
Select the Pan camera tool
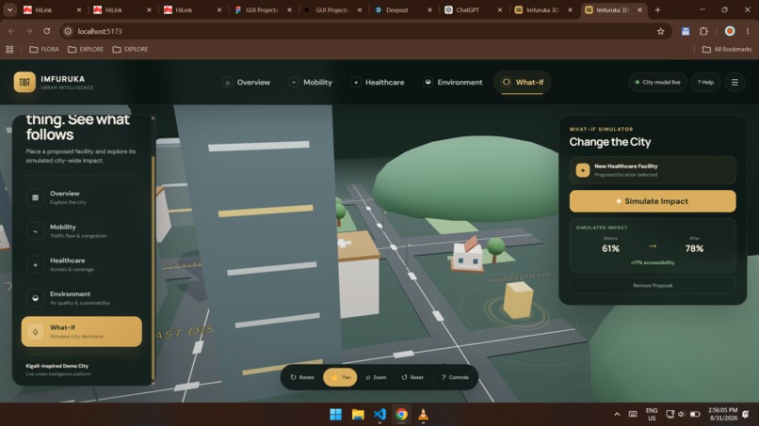(340, 377)
